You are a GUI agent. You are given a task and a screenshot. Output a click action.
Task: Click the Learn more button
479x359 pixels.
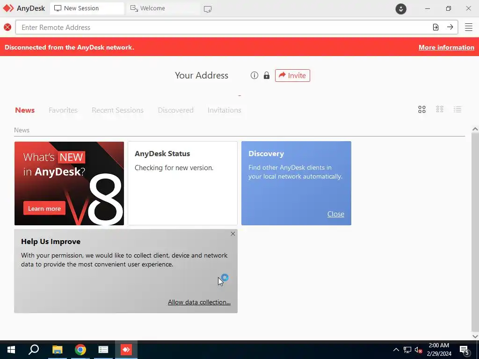point(44,208)
